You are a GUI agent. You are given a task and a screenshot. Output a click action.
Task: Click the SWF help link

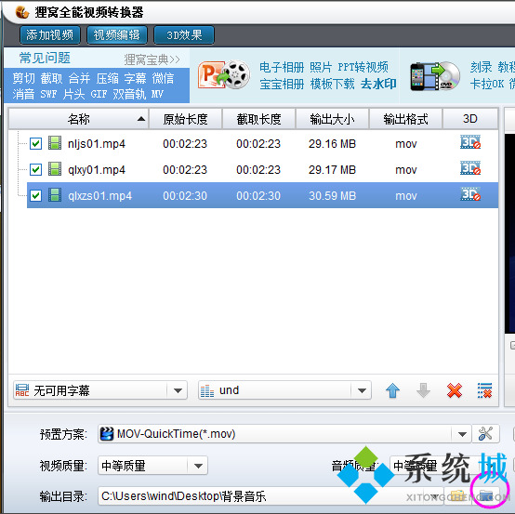[x=48, y=94]
